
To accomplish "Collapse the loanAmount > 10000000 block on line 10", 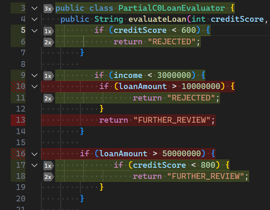I will pyautogui.click(x=34, y=87).
